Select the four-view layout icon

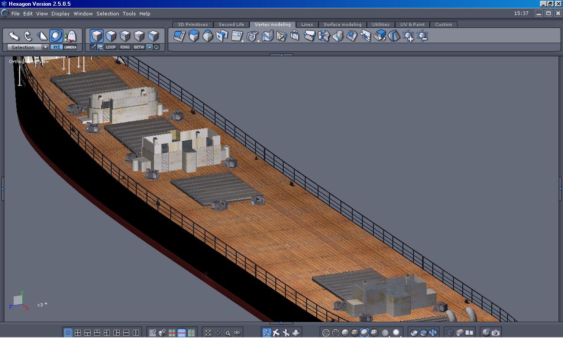click(78, 333)
